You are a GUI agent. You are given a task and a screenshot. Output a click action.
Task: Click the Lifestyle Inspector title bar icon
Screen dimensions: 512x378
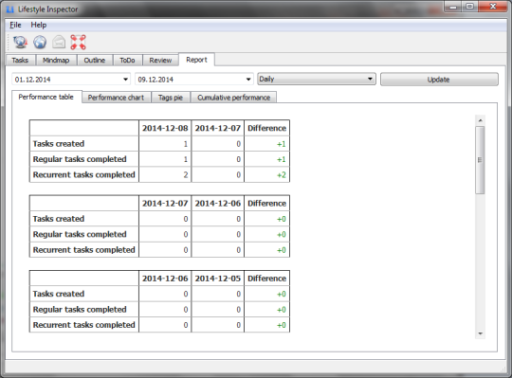[10, 9]
